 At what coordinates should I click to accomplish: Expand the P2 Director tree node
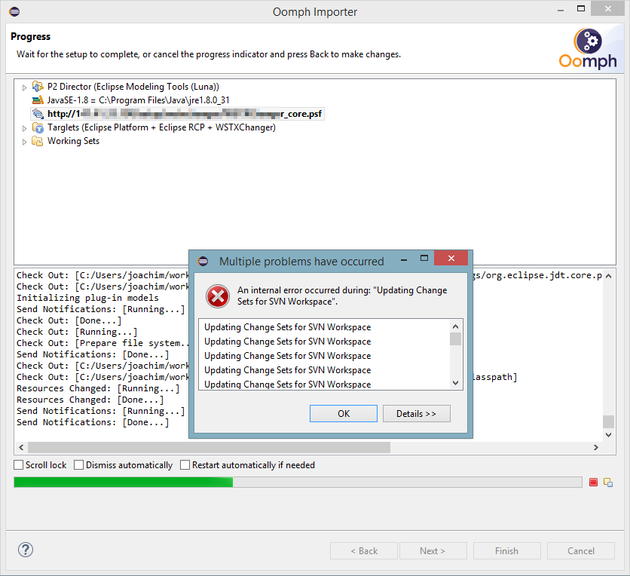(24, 87)
